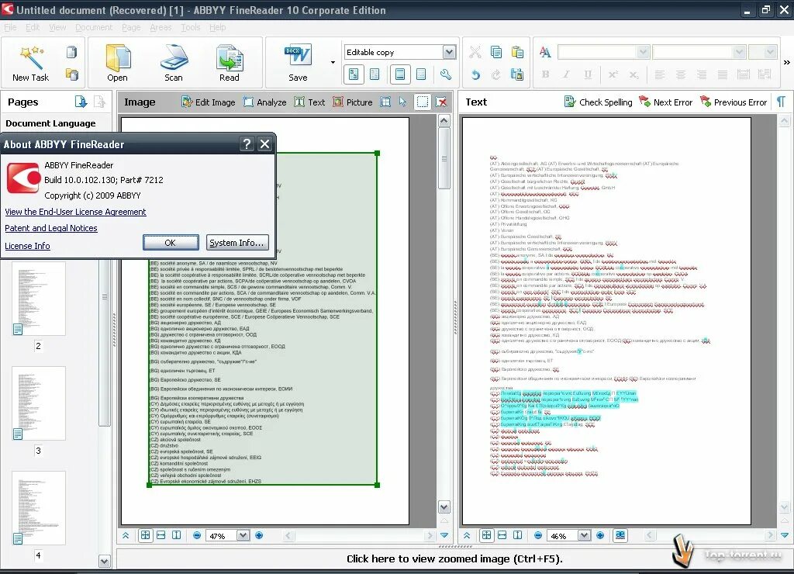The image size is (794, 574).
Task: Click the Paste clipboard icon
Action: tap(517, 52)
